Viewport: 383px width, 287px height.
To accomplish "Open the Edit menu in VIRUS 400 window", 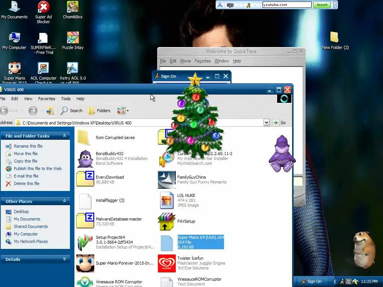I will click(15, 99).
